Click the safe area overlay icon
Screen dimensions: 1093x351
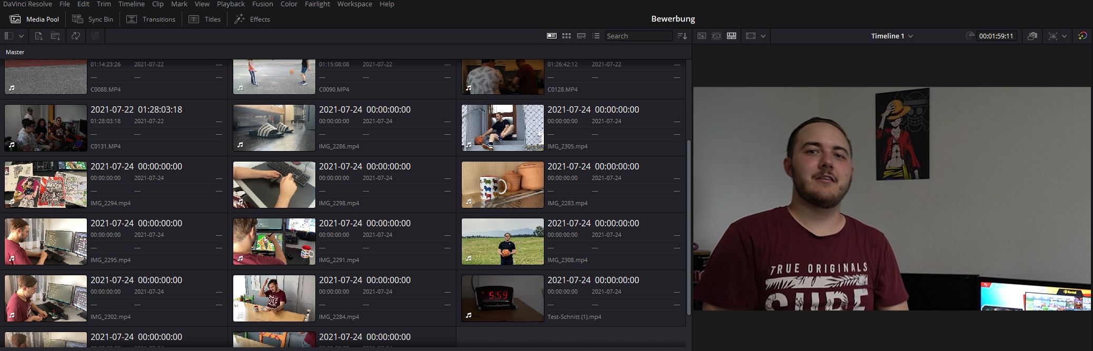point(751,36)
